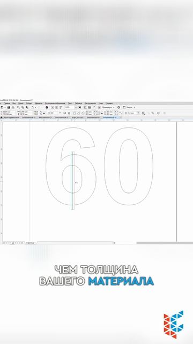Click the Options gear icon
The height and width of the screenshot is (344, 193).
click(118, 107)
